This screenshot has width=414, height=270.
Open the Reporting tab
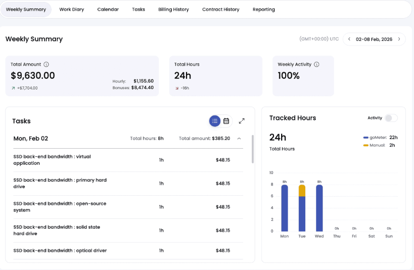pos(264,10)
